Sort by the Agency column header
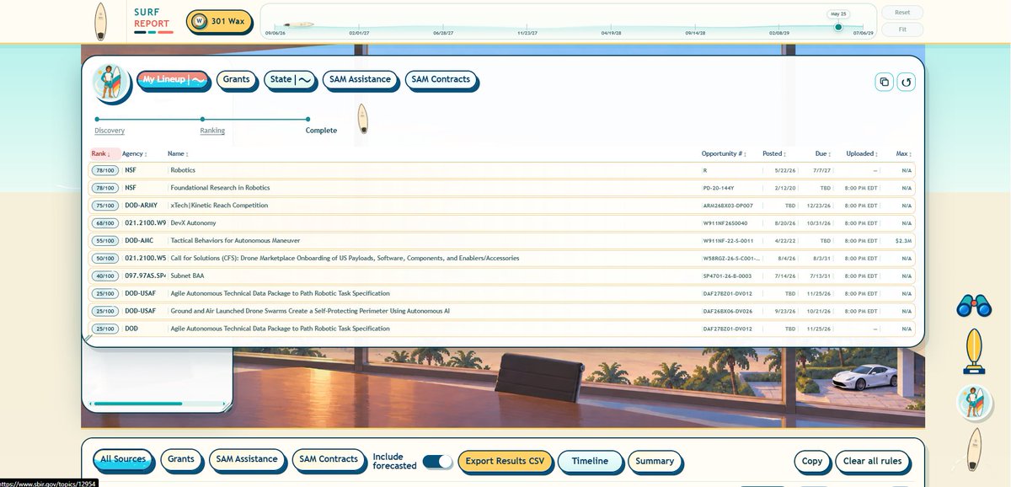1011x487 pixels. (135, 154)
